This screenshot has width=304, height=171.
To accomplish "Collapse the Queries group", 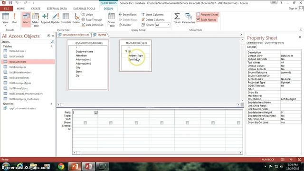I will click(x=51, y=104).
